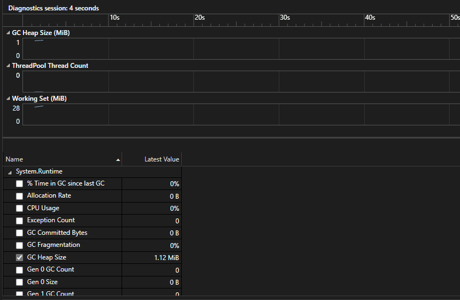Collapse the System.Runtime group
The height and width of the screenshot is (300, 460).
tap(10, 172)
